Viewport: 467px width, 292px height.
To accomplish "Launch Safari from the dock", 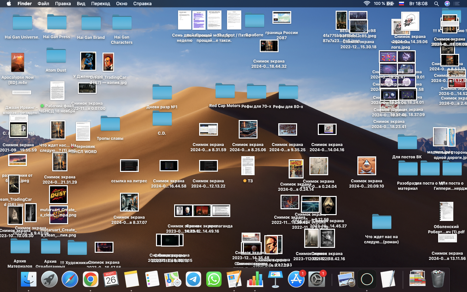I will tap(70, 279).
